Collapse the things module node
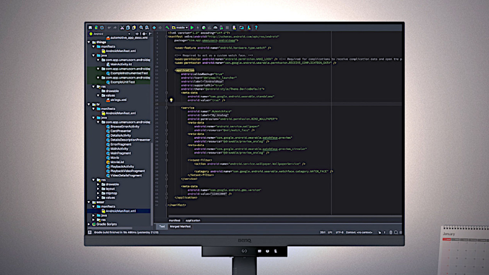489x275 pixels. click(x=89, y=42)
